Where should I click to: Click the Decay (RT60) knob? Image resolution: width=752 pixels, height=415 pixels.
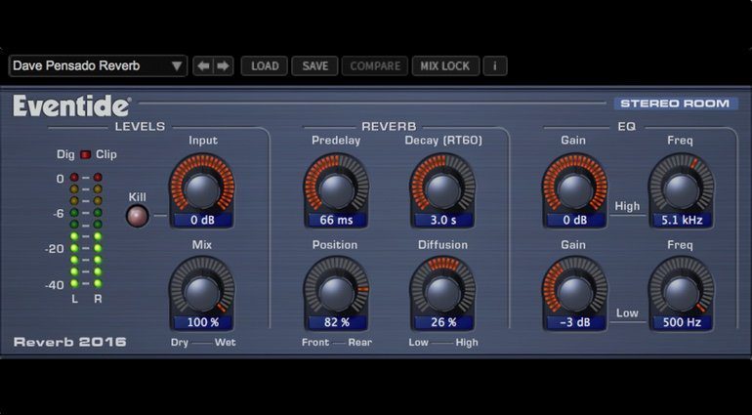[442, 191]
